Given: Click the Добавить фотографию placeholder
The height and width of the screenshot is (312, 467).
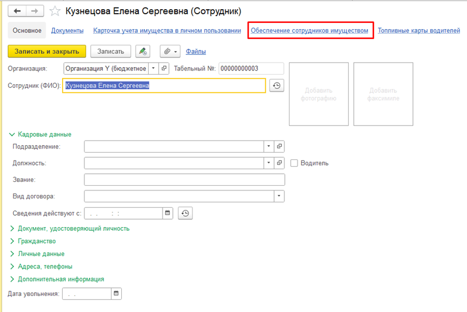Looking at the screenshot, I should [319, 94].
